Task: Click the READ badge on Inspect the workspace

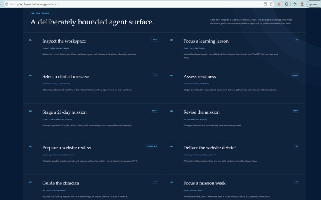Action: coord(155,40)
